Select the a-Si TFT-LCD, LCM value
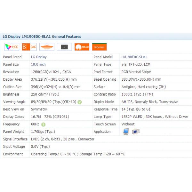The image size is (192, 192). (136, 64)
